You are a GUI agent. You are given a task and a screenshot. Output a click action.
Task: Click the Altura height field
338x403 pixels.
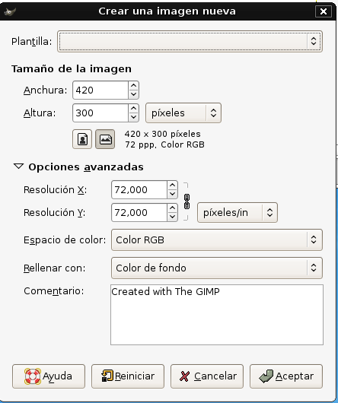(100, 113)
